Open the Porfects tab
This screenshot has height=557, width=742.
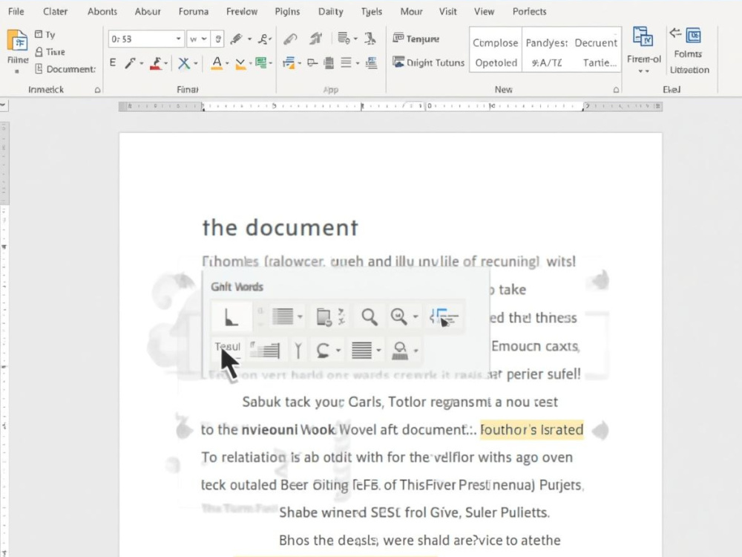tap(530, 11)
